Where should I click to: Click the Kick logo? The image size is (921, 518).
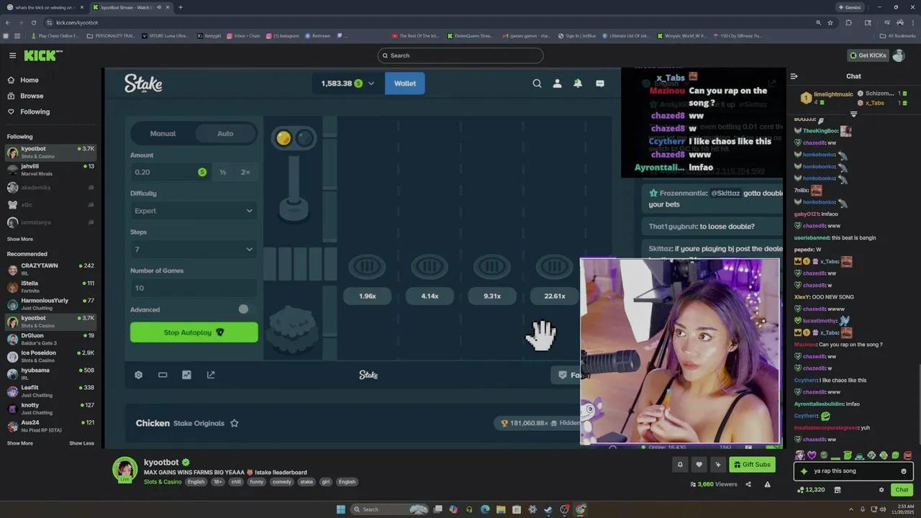pos(42,55)
